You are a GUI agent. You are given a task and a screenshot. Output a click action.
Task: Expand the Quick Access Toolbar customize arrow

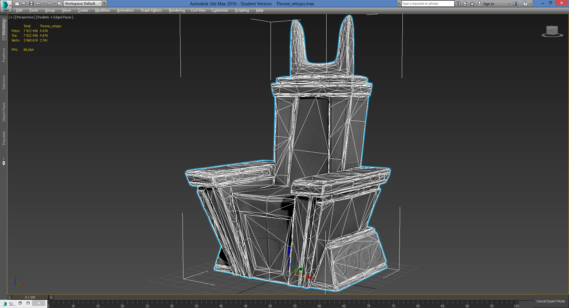[x=104, y=4]
